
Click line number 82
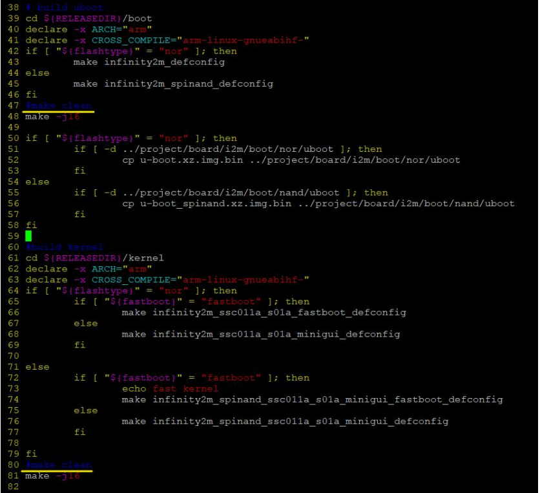pos(14,487)
